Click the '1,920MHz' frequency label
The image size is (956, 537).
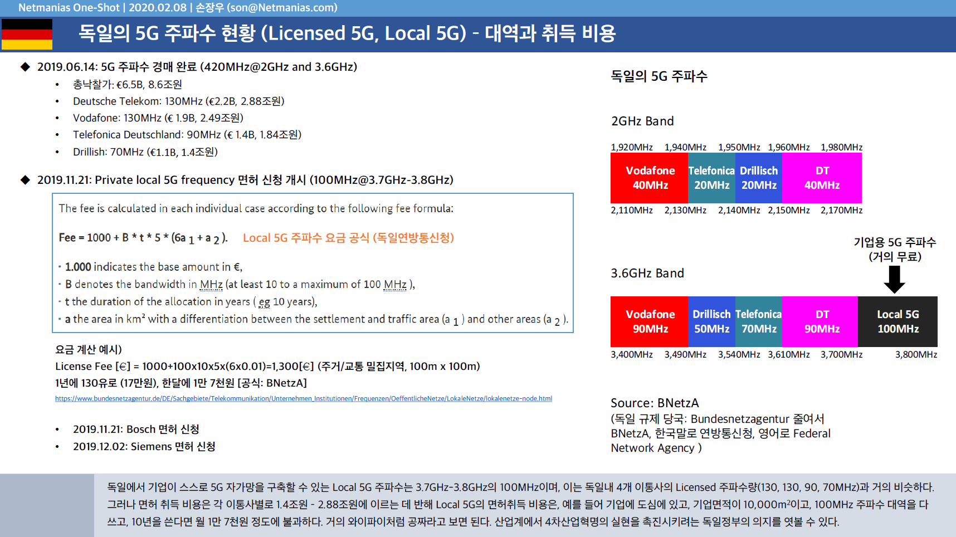pos(632,148)
